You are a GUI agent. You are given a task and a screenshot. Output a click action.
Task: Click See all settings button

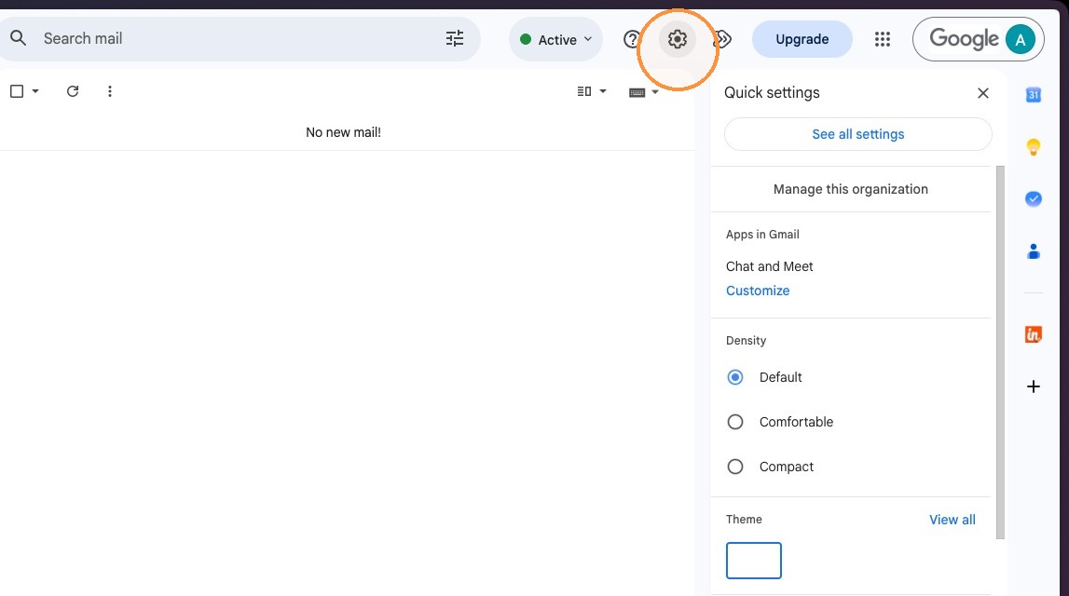point(857,134)
